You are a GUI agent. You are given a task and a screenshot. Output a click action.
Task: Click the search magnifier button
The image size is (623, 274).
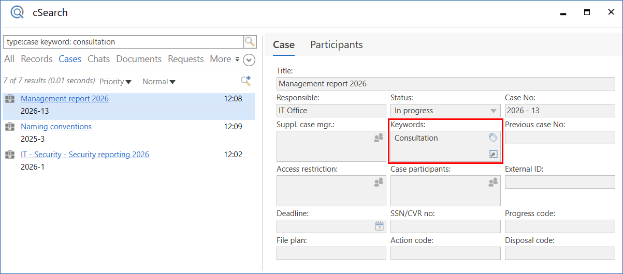coord(250,42)
